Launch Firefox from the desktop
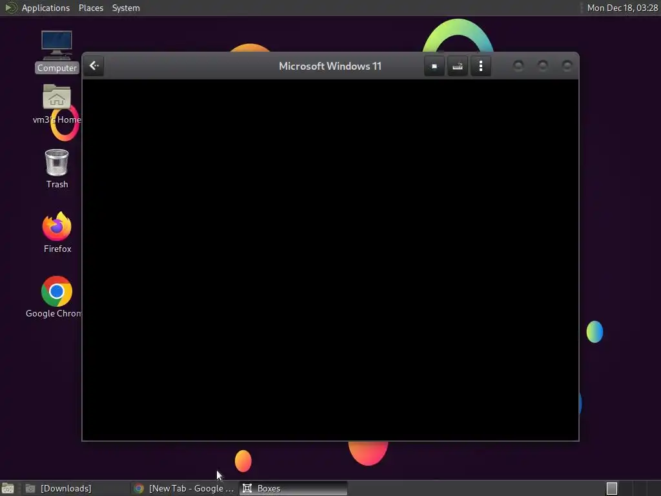This screenshot has height=496, width=661. click(x=57, y=232)
